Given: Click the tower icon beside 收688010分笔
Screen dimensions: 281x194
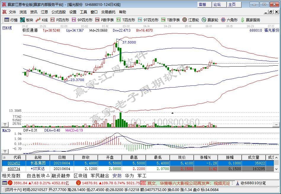Looking at the screenshot, I should point(237,183).
